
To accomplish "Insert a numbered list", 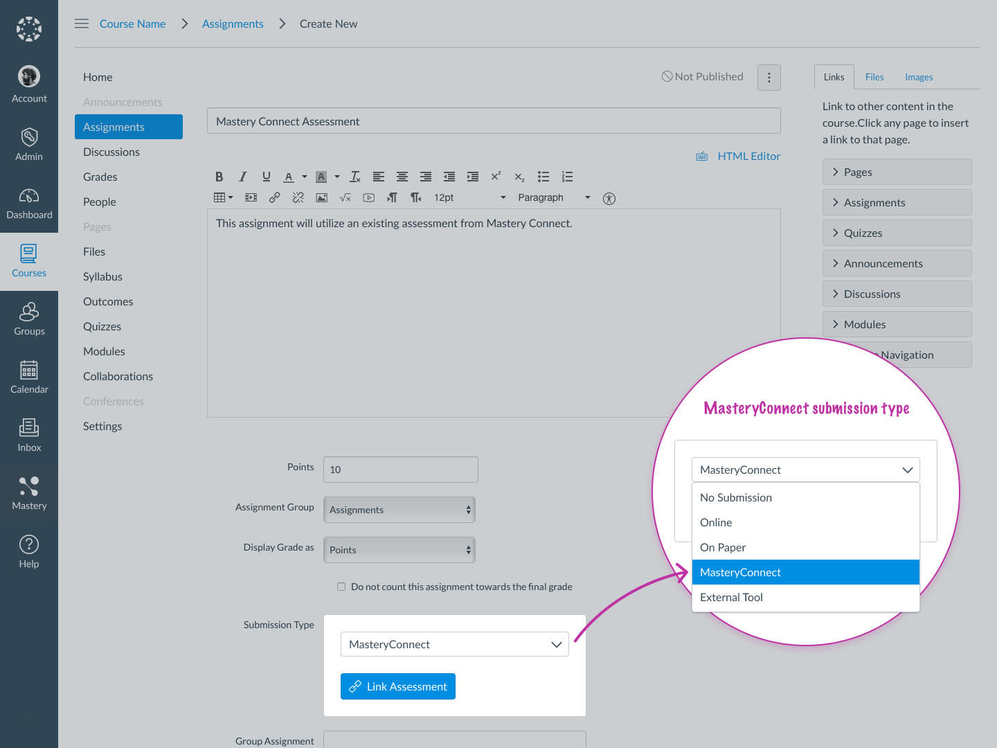I will coord(567,177).
